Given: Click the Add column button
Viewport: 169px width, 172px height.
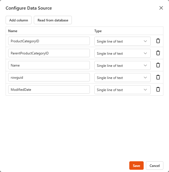Looking at the screenshot, I should pos(19,20).
